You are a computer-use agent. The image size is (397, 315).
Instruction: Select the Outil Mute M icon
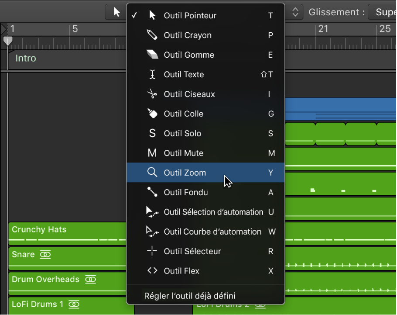click(x=152, y=153)
